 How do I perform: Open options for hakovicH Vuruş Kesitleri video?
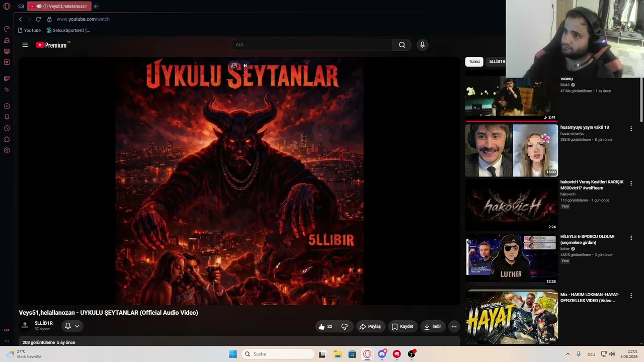point(631,183)
